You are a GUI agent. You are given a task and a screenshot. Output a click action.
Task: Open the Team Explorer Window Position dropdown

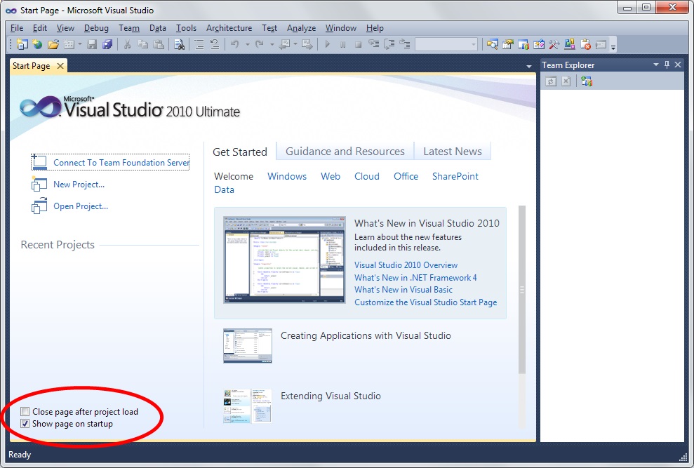coord(656,65)
